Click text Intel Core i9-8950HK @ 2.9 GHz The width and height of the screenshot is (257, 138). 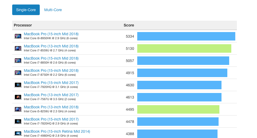pyautogui.click(x=45, y=38)
